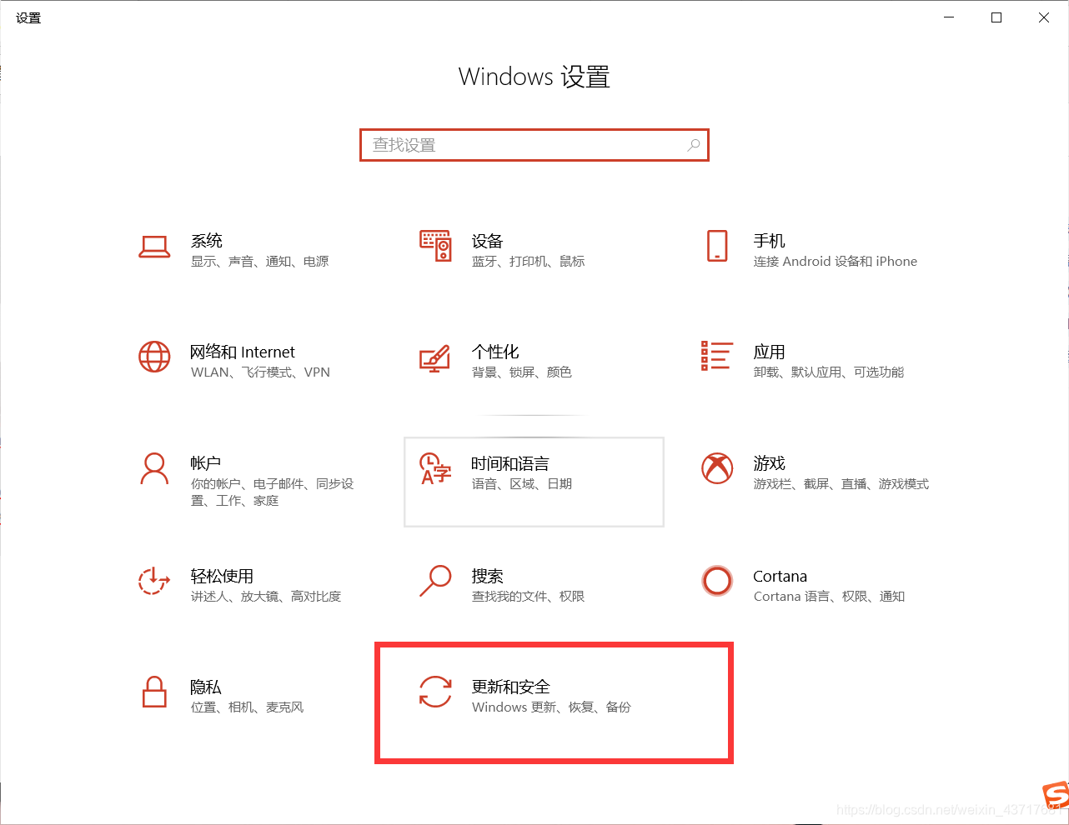Click the text 显示、声音、通知、电源
This screenshot has height=825, width=1069.
260,262
